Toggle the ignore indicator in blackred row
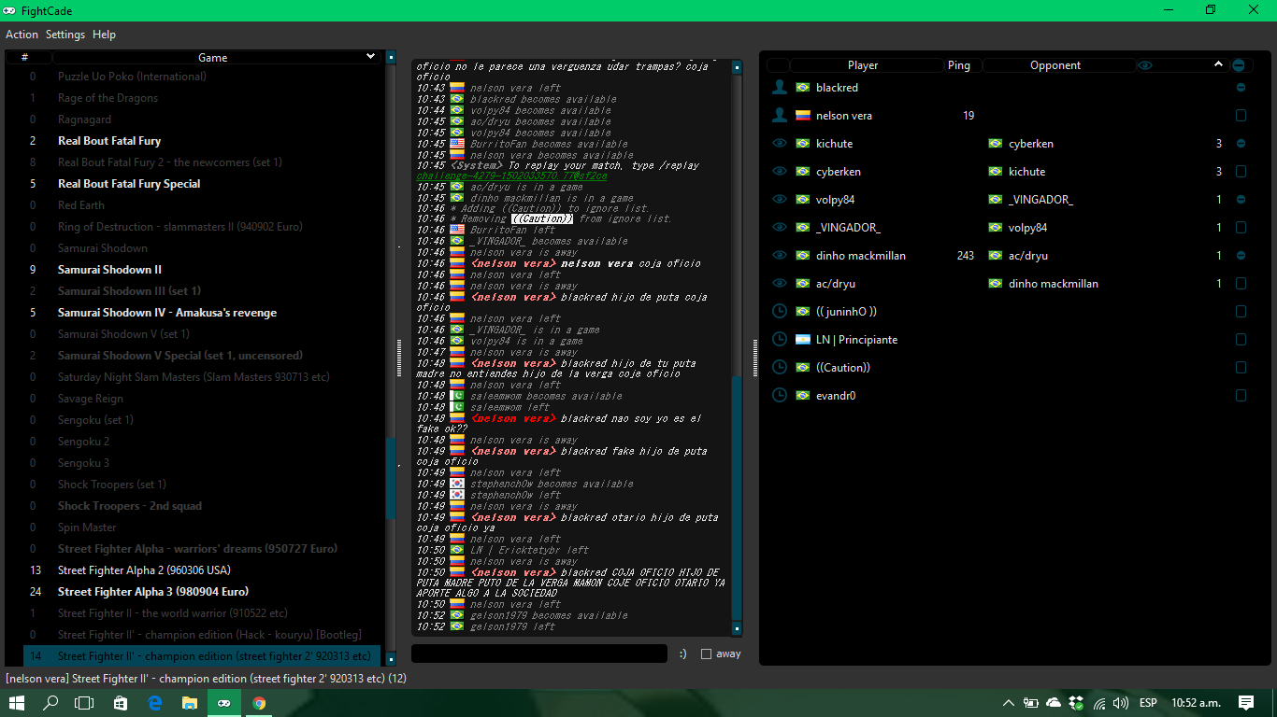Screen dimensions: 1277x717 (1241, 88)
